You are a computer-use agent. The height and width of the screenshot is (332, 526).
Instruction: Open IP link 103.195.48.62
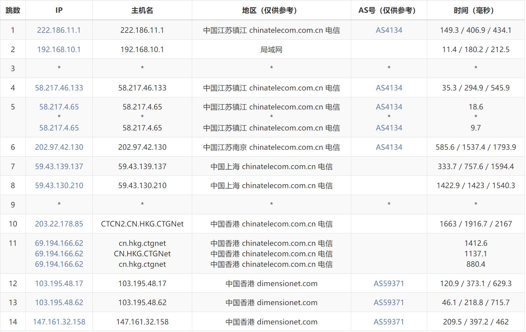click(x=59, y=303)
